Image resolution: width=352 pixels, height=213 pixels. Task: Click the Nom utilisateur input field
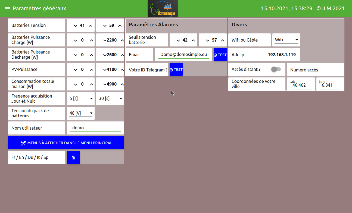point(95,128)
